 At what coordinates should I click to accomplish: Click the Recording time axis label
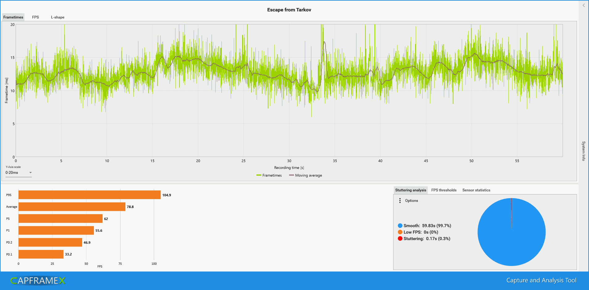pos(289,168)
